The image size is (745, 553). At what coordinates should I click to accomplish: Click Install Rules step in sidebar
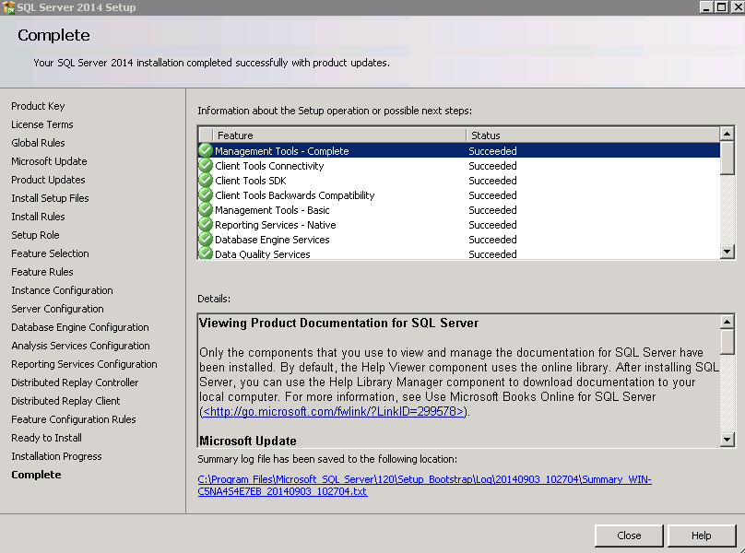38,217
